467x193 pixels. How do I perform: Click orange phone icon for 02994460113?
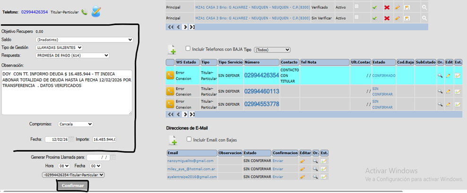click(170, 91)
